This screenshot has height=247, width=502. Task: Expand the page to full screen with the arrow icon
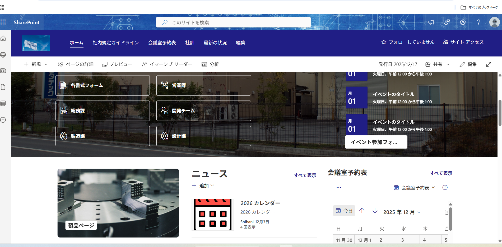[489, 64]
